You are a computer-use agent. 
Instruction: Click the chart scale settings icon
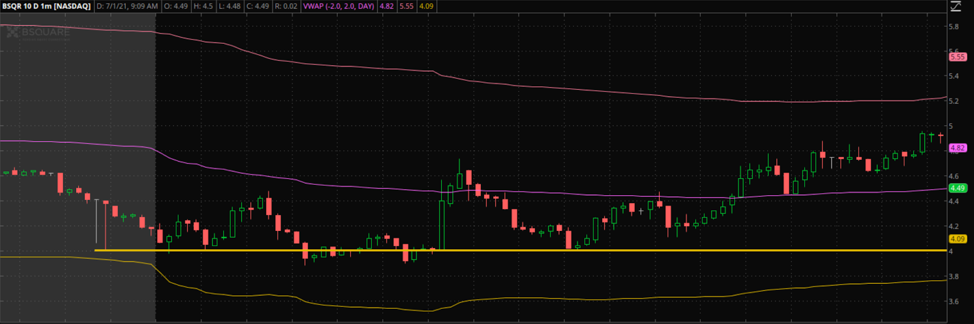click(956, 6)
